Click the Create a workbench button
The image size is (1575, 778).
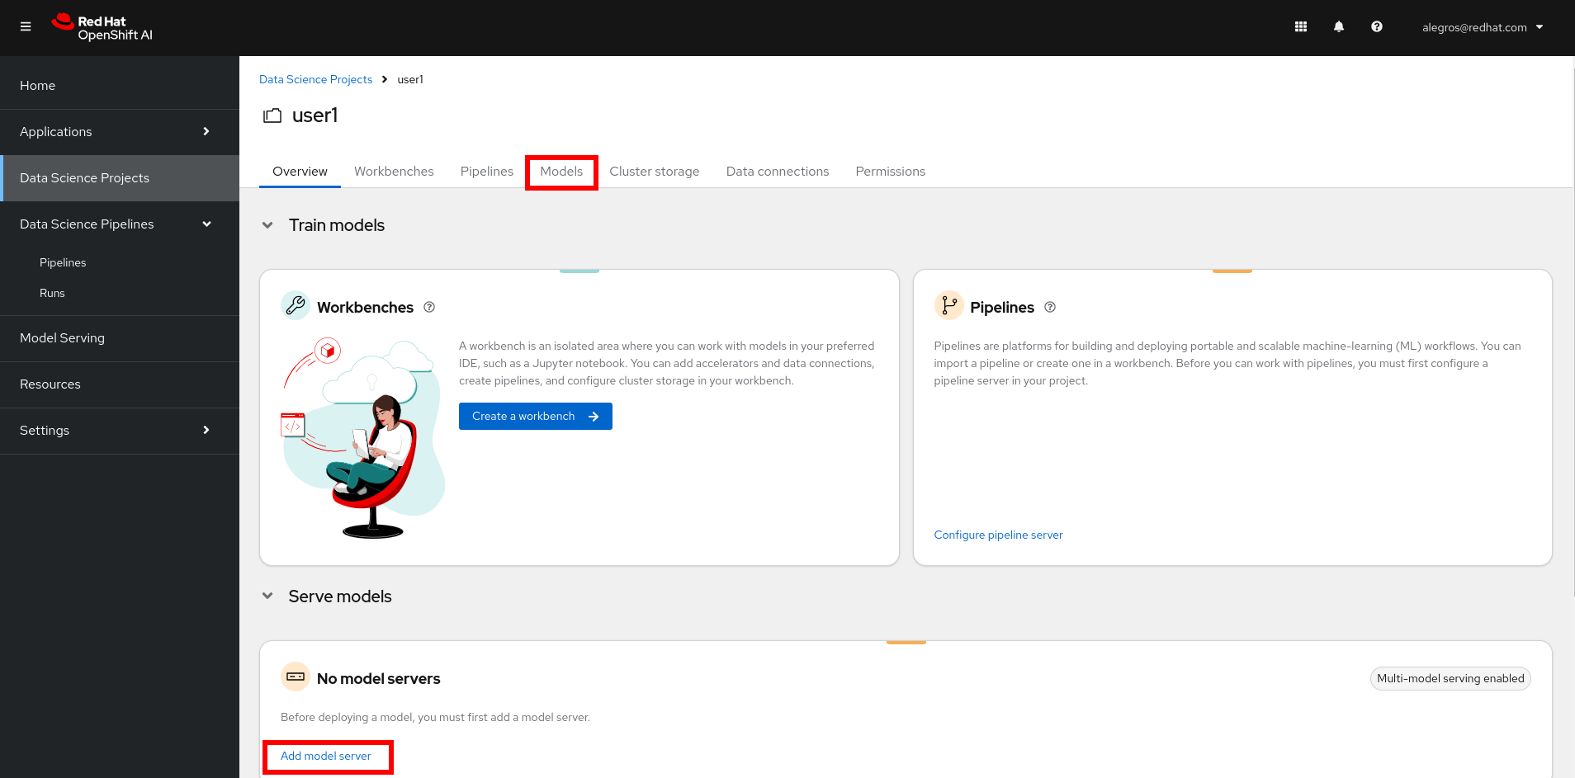pos(535,417)
